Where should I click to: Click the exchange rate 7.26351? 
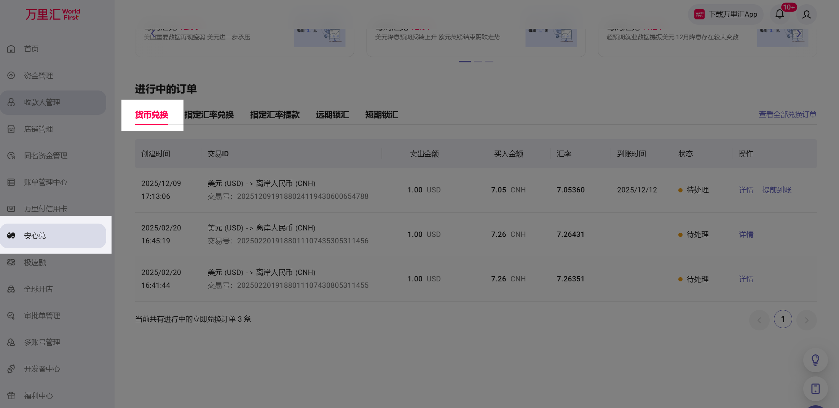tap(571, 279)
